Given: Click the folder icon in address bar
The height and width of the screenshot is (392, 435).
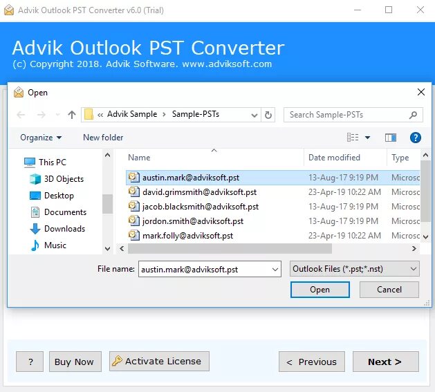Looking at the screenshot, I should 89,115.
